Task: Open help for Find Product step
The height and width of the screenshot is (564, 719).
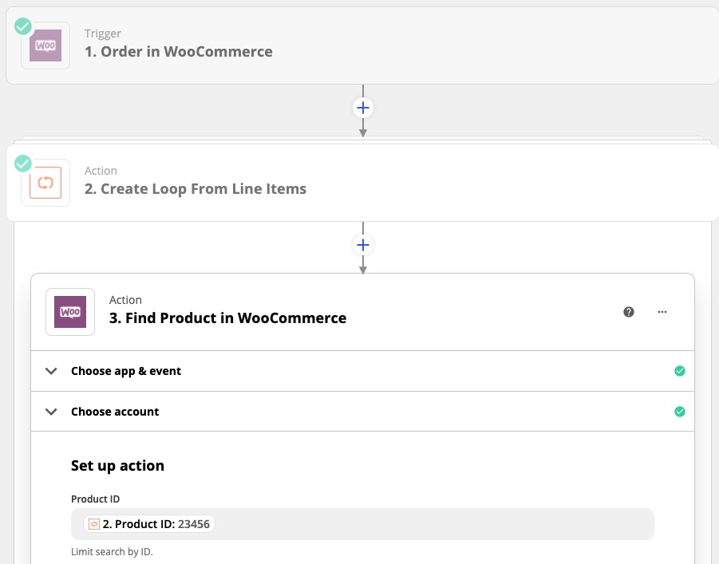Action: pyautogui.click(x=629, y=312)
